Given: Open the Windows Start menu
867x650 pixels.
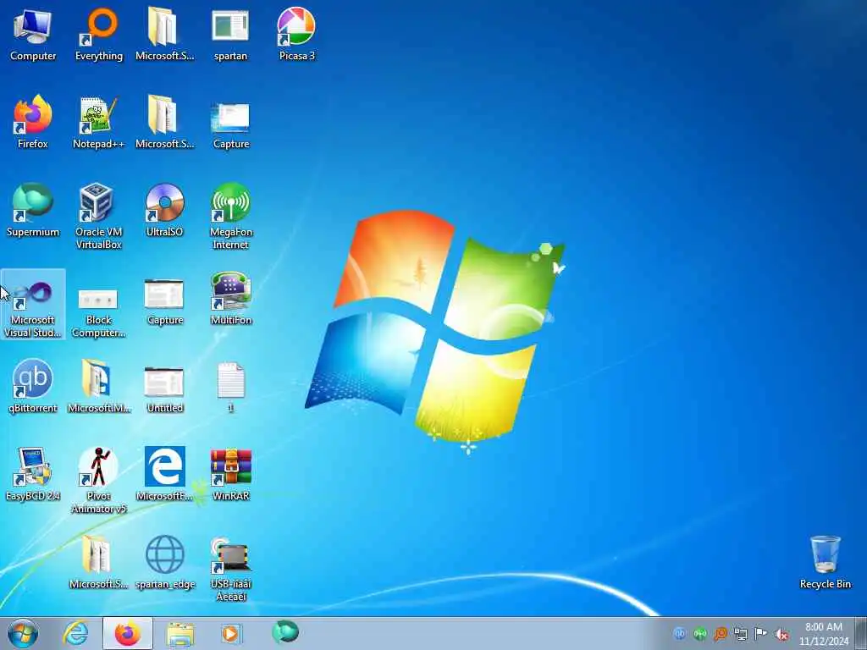Looking at the screenshot, I should coord(23,633).
